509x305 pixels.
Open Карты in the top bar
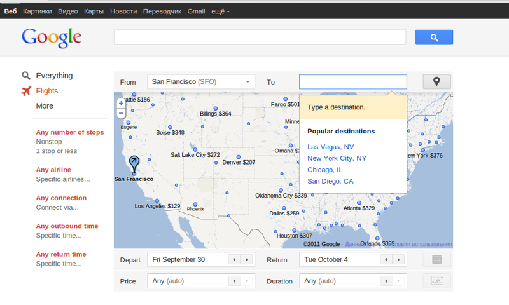pyautogui.click(x=94, y=11)
